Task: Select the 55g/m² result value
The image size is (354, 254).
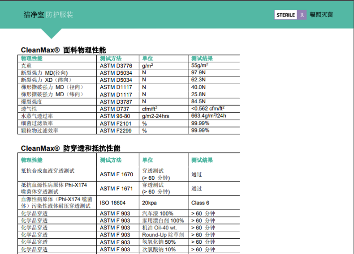Action: coord(199,65)
